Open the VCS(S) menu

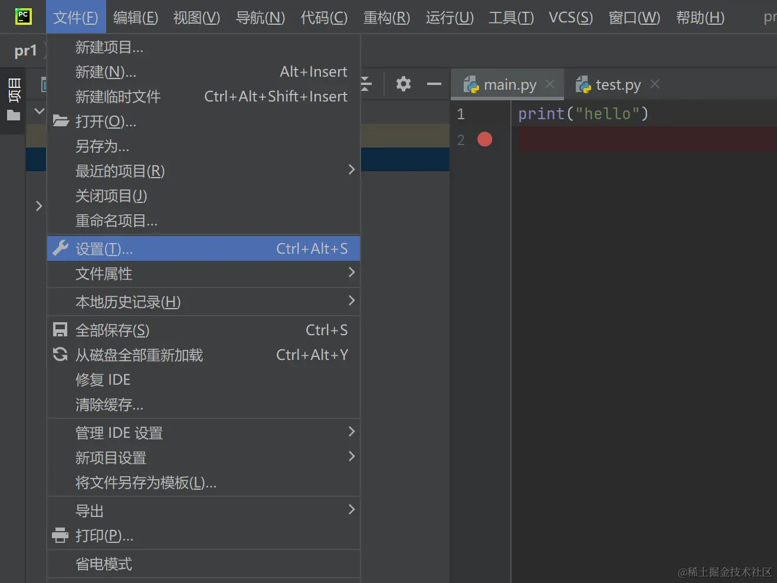(x=571, y=17)
